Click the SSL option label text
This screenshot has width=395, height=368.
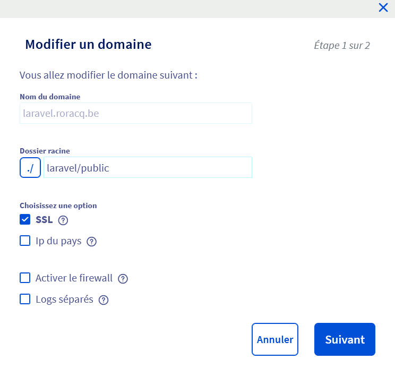(x=44, y=220)
